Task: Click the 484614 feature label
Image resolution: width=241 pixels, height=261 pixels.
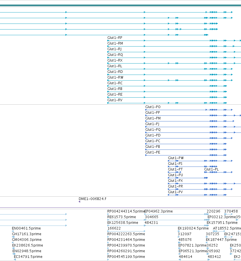Action: tap(185, 256)
